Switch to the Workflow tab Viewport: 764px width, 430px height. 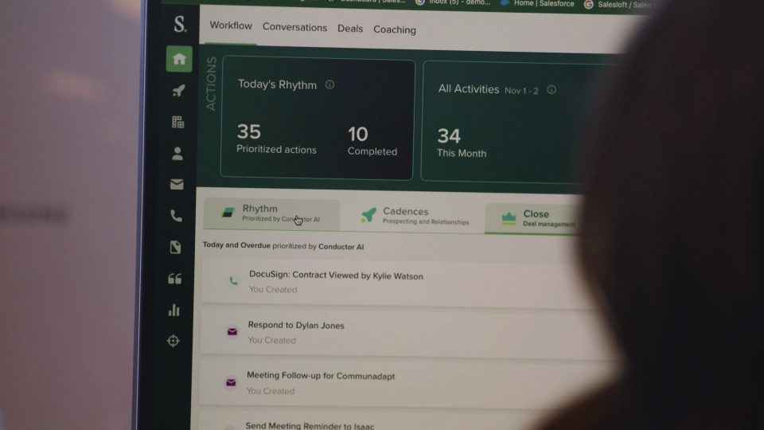(231, 25)
